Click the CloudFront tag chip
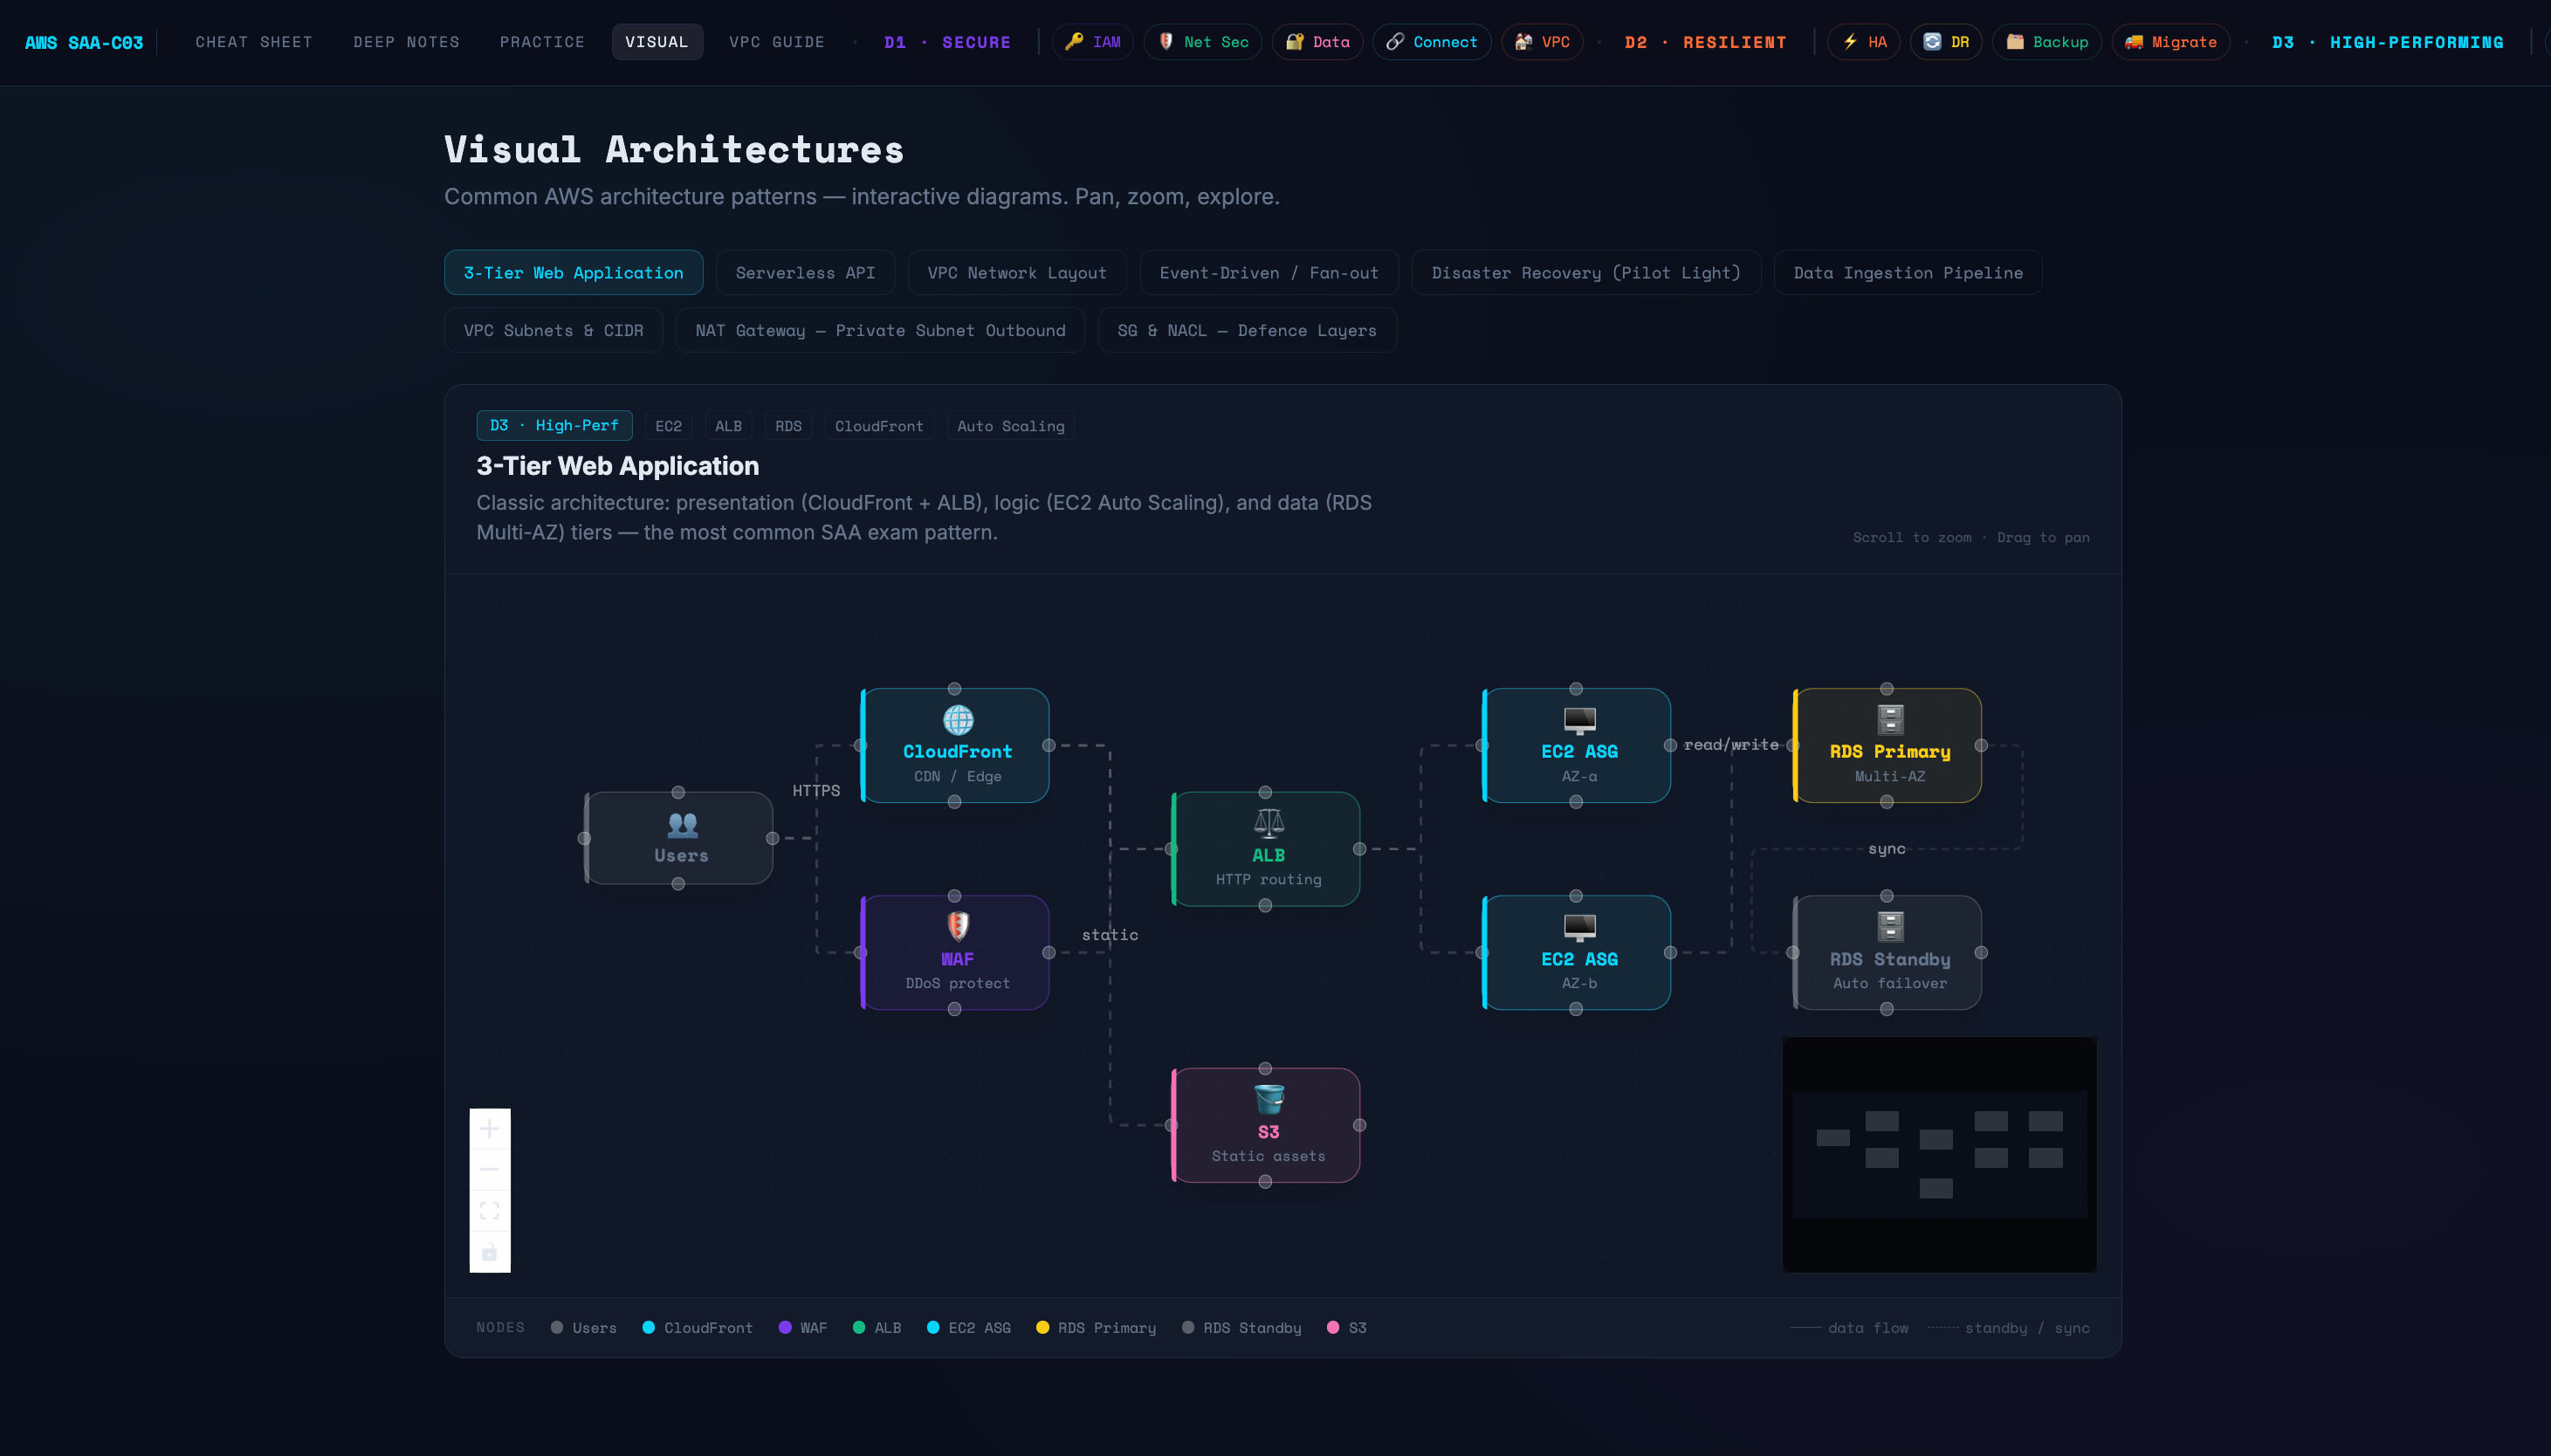This screenshot has height=1456, width=2551. pyautogui.click(x=879, y=426)
